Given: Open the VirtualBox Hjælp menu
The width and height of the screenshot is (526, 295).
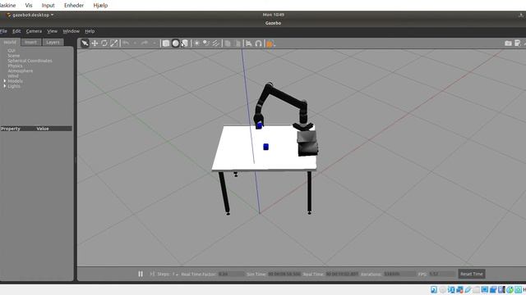Looking at the screenshot, I should pos(100,6).
